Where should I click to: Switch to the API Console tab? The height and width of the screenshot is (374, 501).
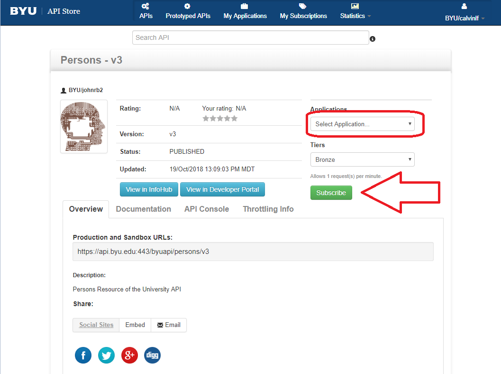tap(207, 209)
